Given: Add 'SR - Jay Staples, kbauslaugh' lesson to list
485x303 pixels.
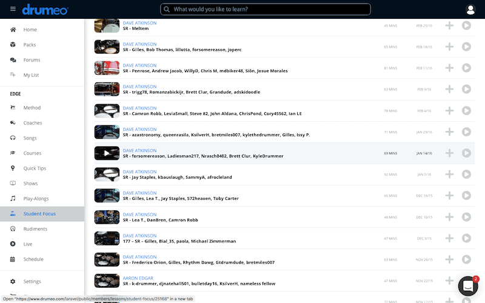Looking at the screenshot, I should pos(449,175).
